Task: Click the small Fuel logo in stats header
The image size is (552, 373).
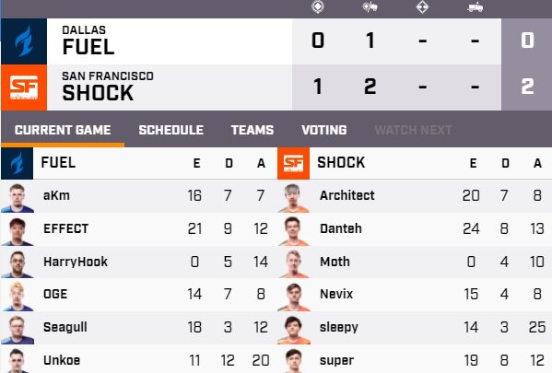Action: (x=18, y=163)
